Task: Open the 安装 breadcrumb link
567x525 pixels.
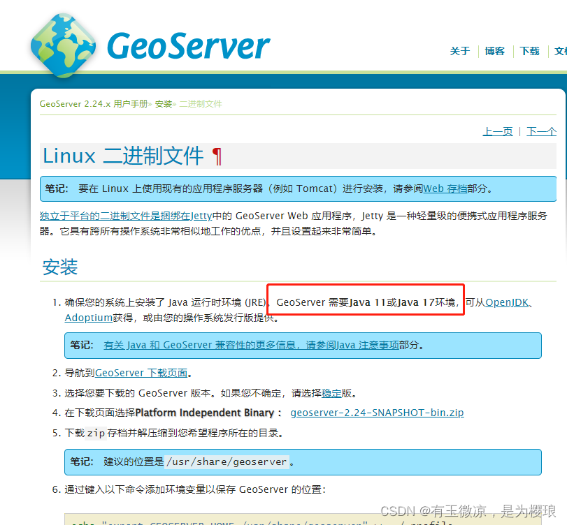Action: 164,104
